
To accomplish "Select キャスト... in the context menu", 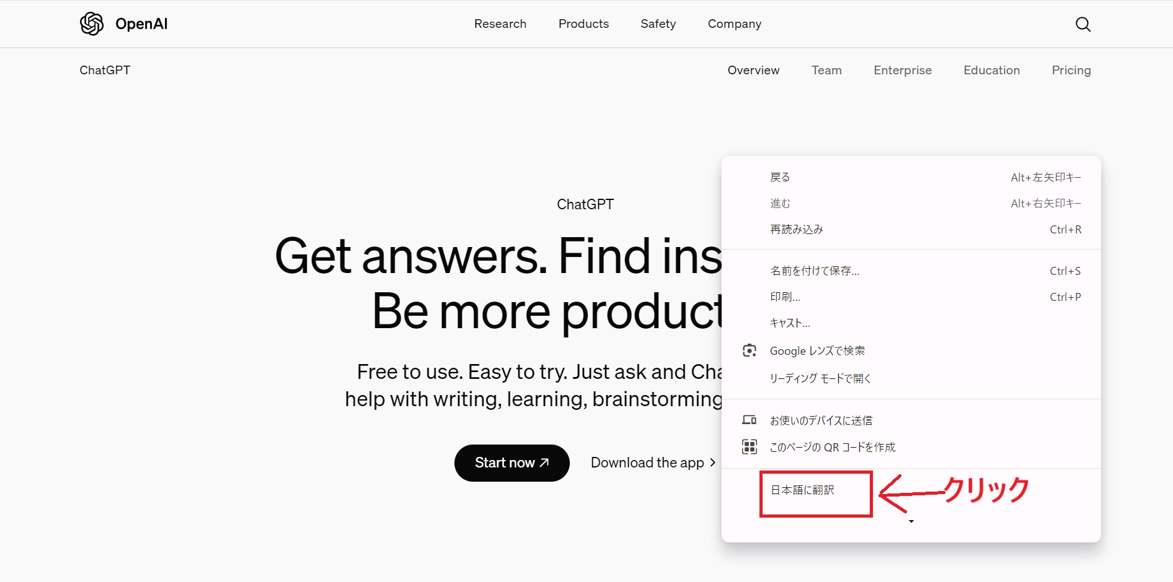I will [x=911, y=323].
